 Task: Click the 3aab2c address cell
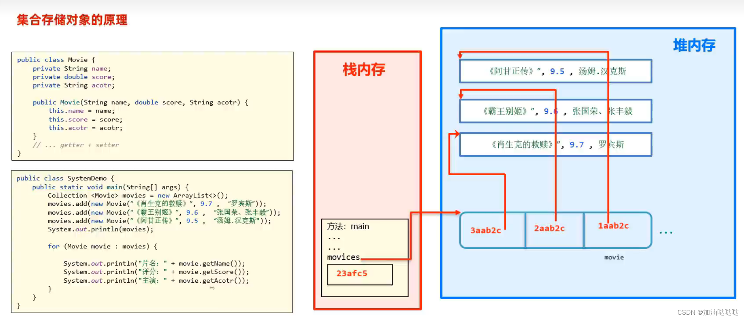(x=493, y=230)
